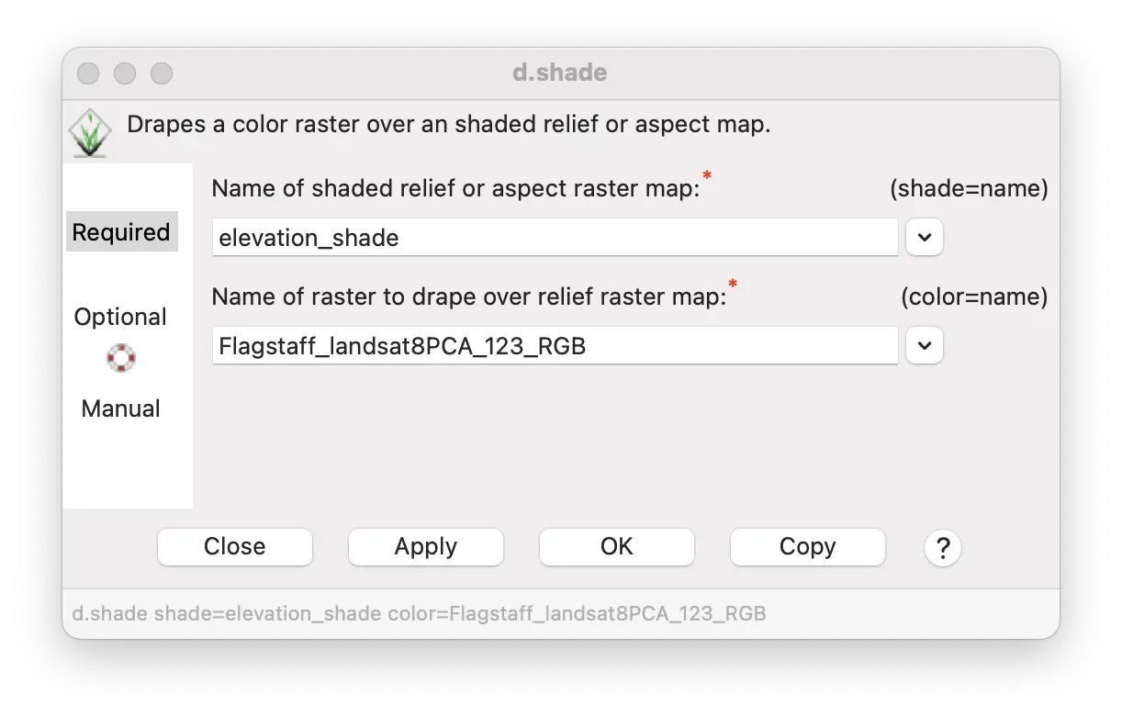
Task: Expand the shaded relief map dropdown
Action: 925,238
